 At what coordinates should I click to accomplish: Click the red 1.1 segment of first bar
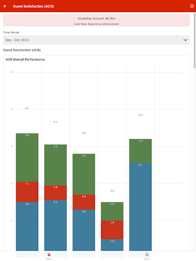pos(27,192)
